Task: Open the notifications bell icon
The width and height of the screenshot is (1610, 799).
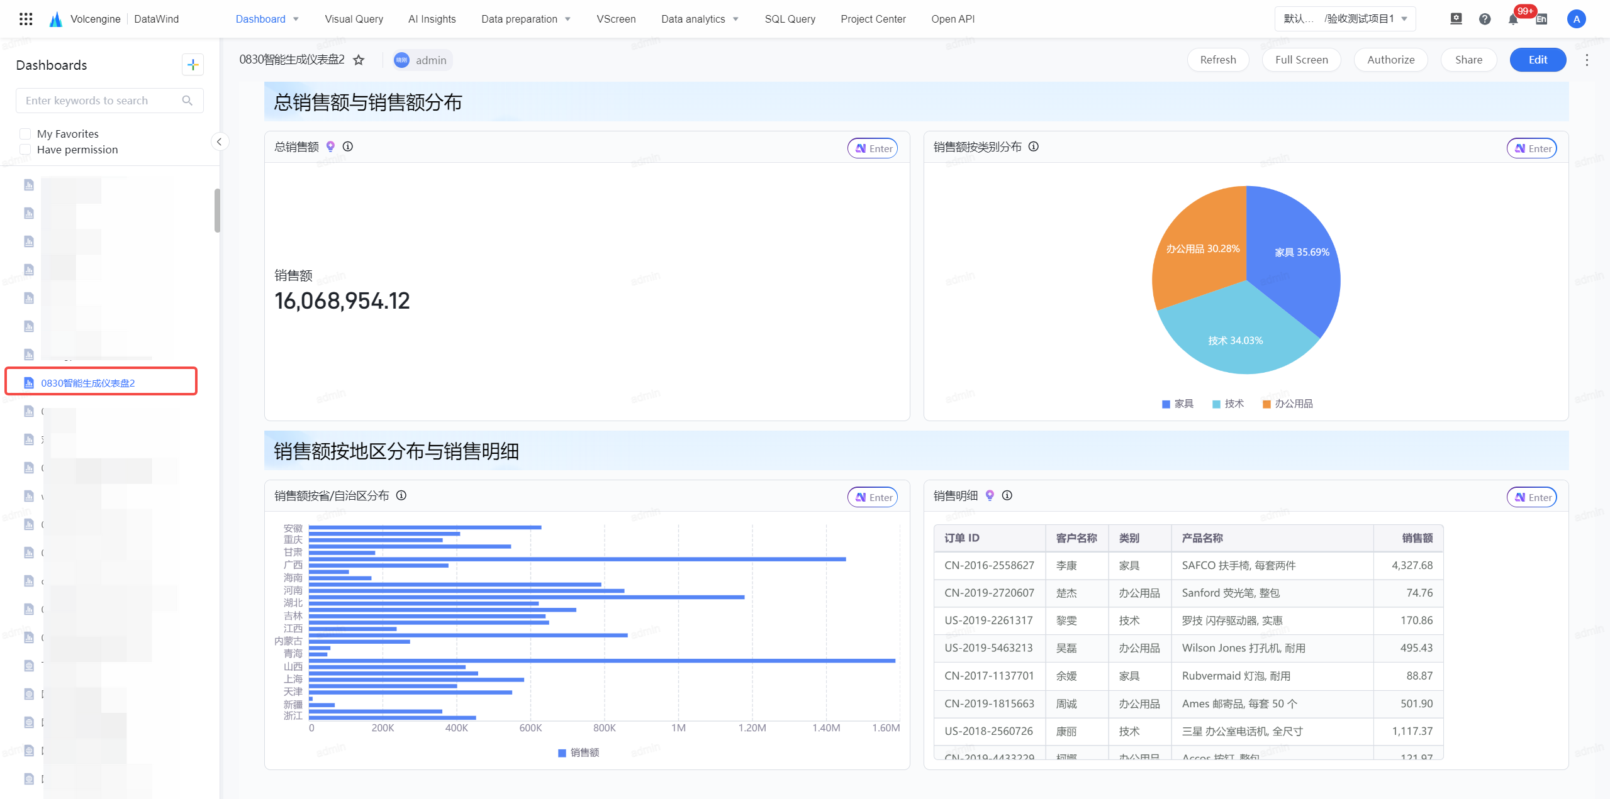Action: point(1513,19)
